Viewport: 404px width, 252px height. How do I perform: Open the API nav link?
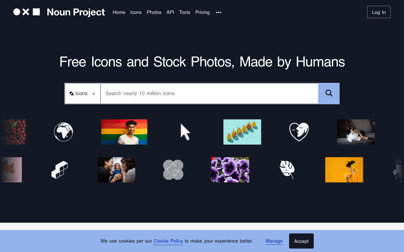(170, 12)
